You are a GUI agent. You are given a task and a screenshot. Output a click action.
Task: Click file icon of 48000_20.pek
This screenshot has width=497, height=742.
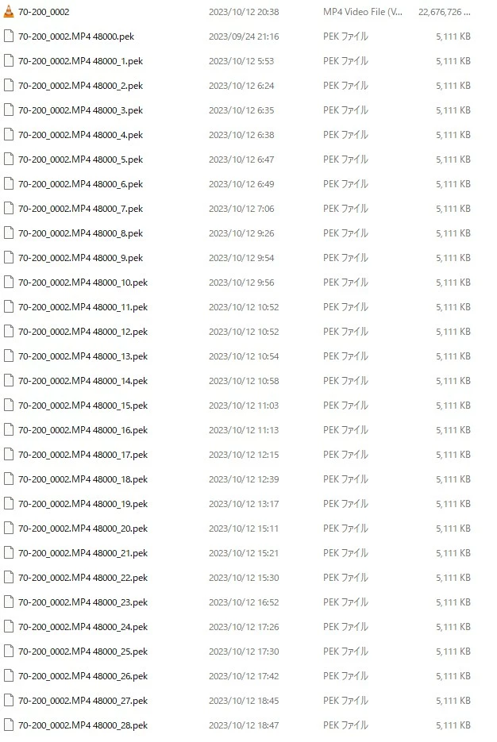tap(9, 529)
